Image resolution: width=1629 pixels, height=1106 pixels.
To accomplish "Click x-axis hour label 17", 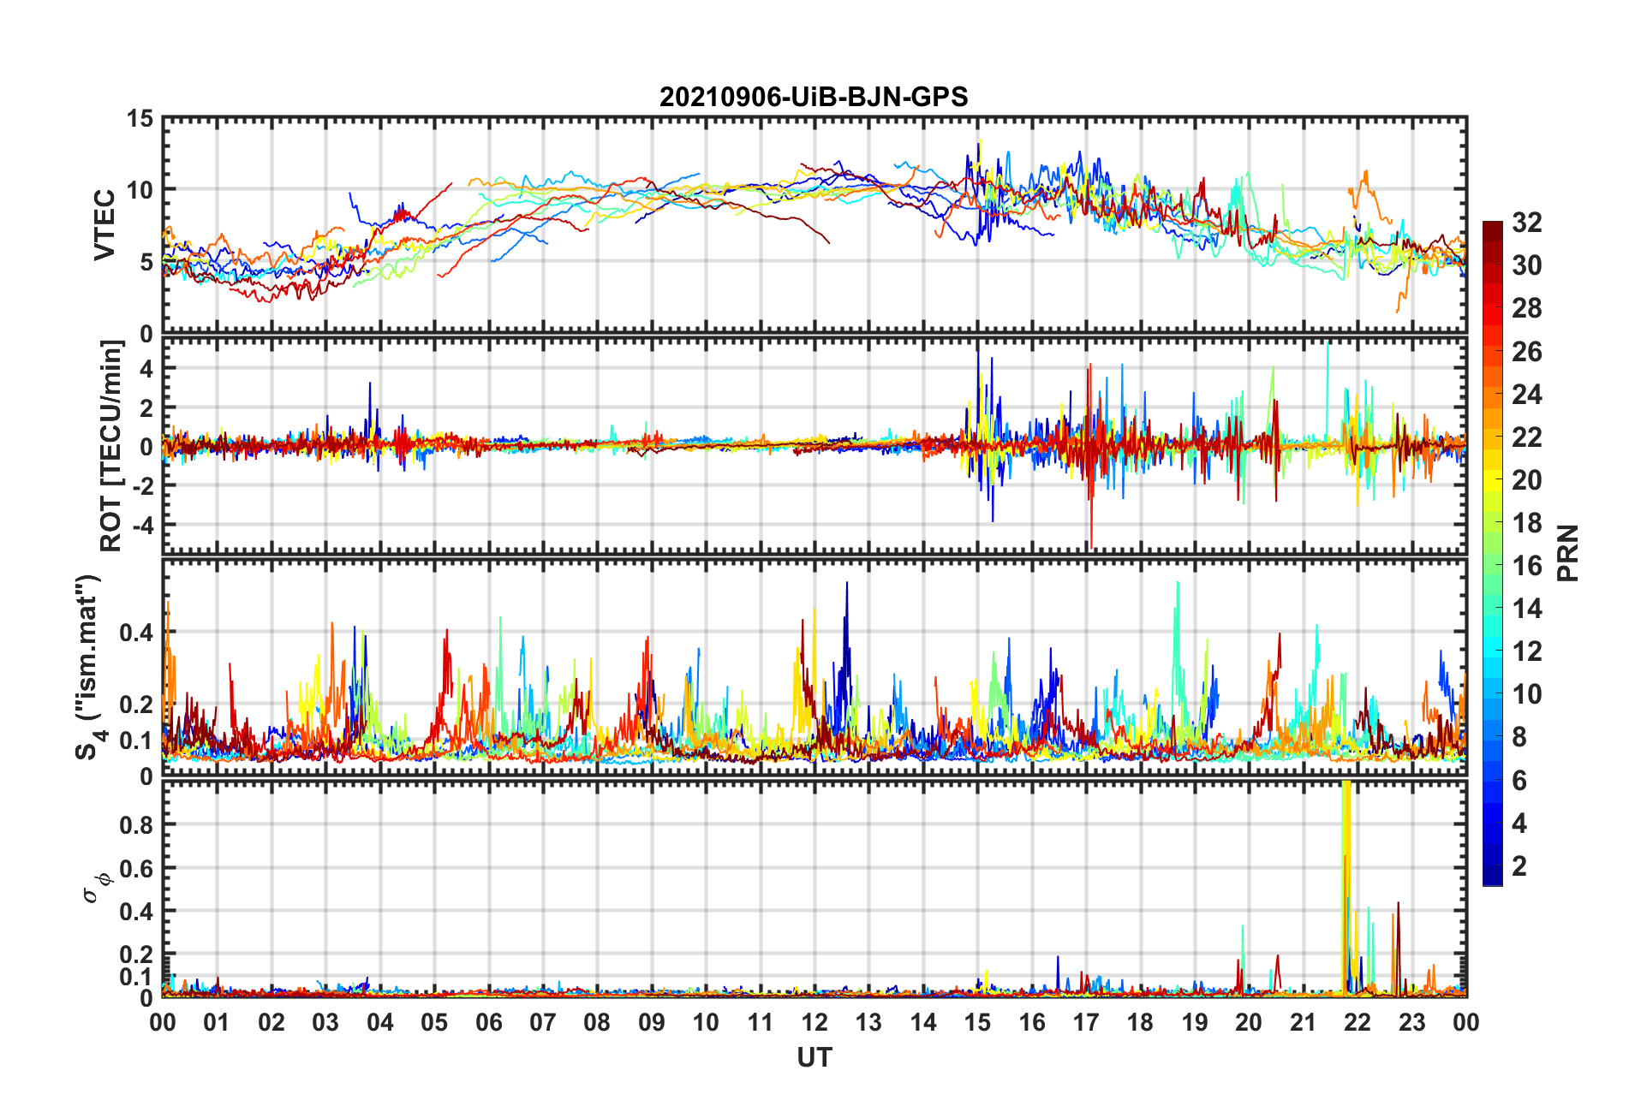I will pos(1086,1022).
